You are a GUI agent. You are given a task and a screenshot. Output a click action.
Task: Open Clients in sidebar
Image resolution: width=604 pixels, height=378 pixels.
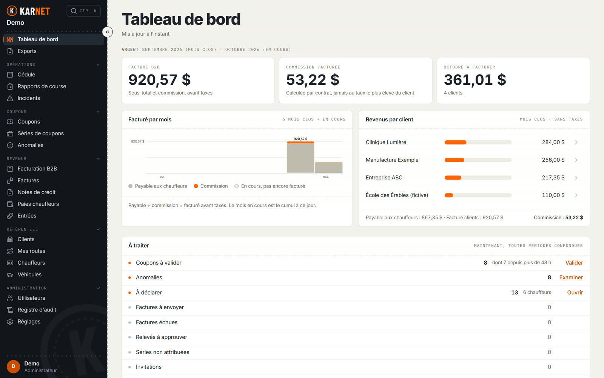[54, 239]
